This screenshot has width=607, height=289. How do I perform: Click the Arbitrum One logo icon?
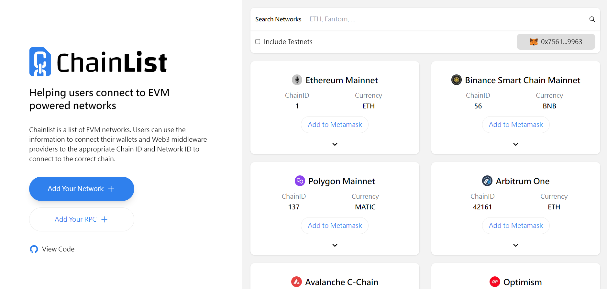487,181
